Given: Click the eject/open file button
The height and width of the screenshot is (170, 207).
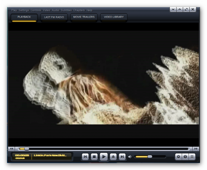Looking at the screenshot, I should 113,157.
